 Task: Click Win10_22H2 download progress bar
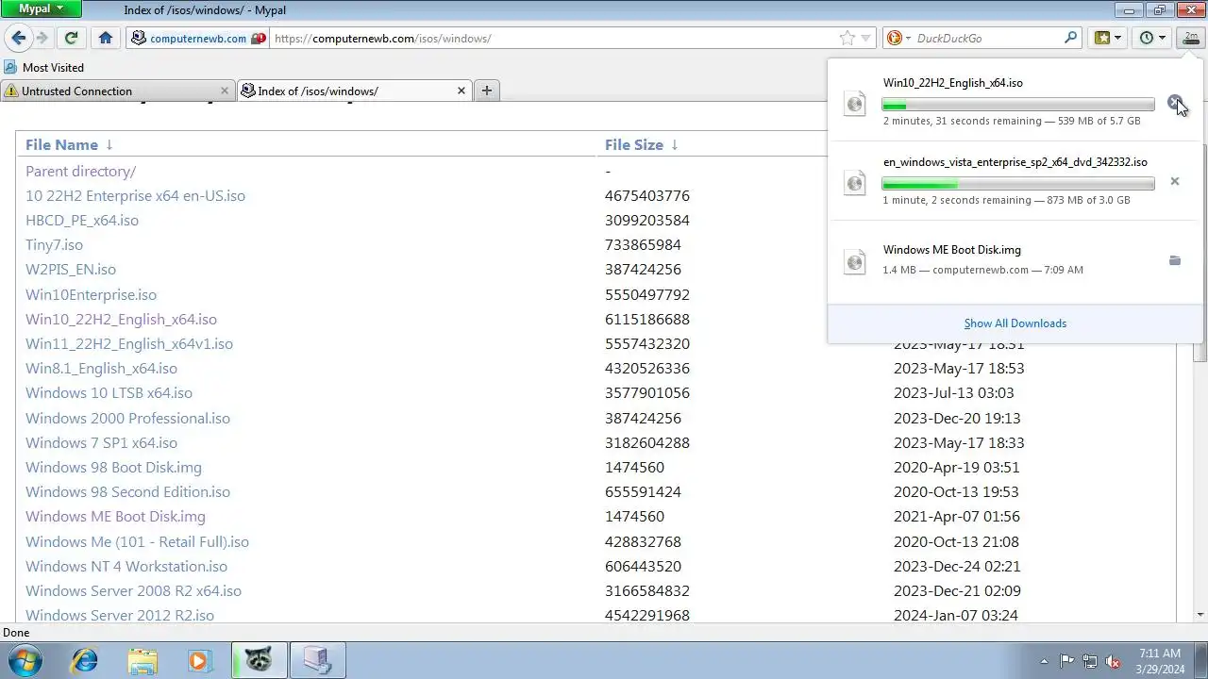click(1017, 105)
